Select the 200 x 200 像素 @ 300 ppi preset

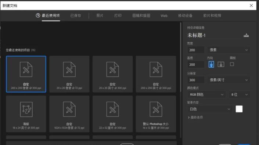tap(26, 74)
